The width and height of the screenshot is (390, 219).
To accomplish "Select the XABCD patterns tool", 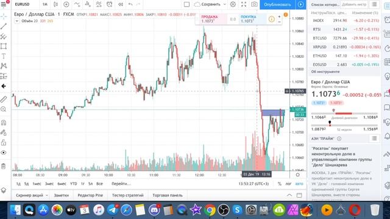I will (x=4, y=66).
